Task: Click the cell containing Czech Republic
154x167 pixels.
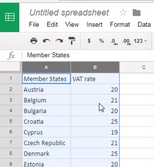Action: click(46, 143)
